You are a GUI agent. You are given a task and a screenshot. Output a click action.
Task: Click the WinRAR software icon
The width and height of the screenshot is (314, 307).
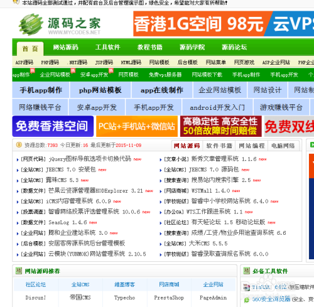[x=246, y=288]
